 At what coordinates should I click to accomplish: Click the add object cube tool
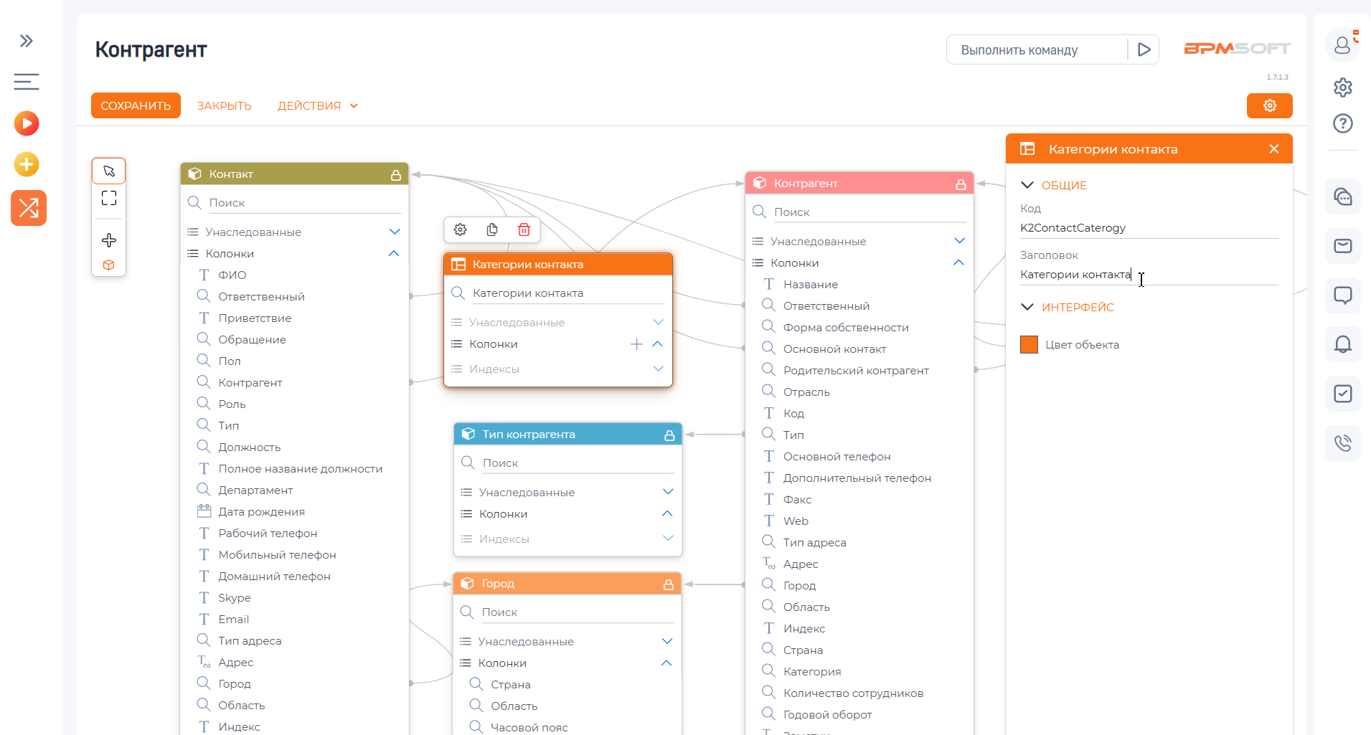click(x=109, y=265)
